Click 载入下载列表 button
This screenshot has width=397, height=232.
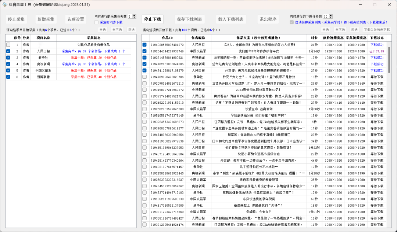tap(230, 19)
